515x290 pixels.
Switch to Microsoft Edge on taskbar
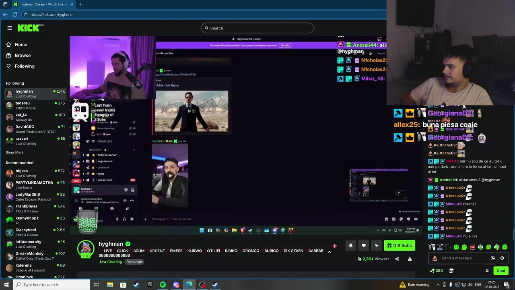[189, 285]
